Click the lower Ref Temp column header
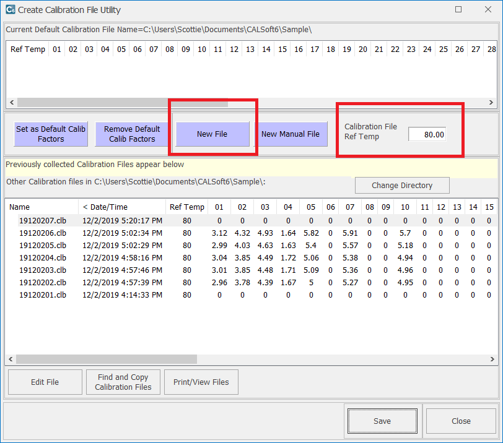Screen dimensions: 503x443 coord(186,207)
